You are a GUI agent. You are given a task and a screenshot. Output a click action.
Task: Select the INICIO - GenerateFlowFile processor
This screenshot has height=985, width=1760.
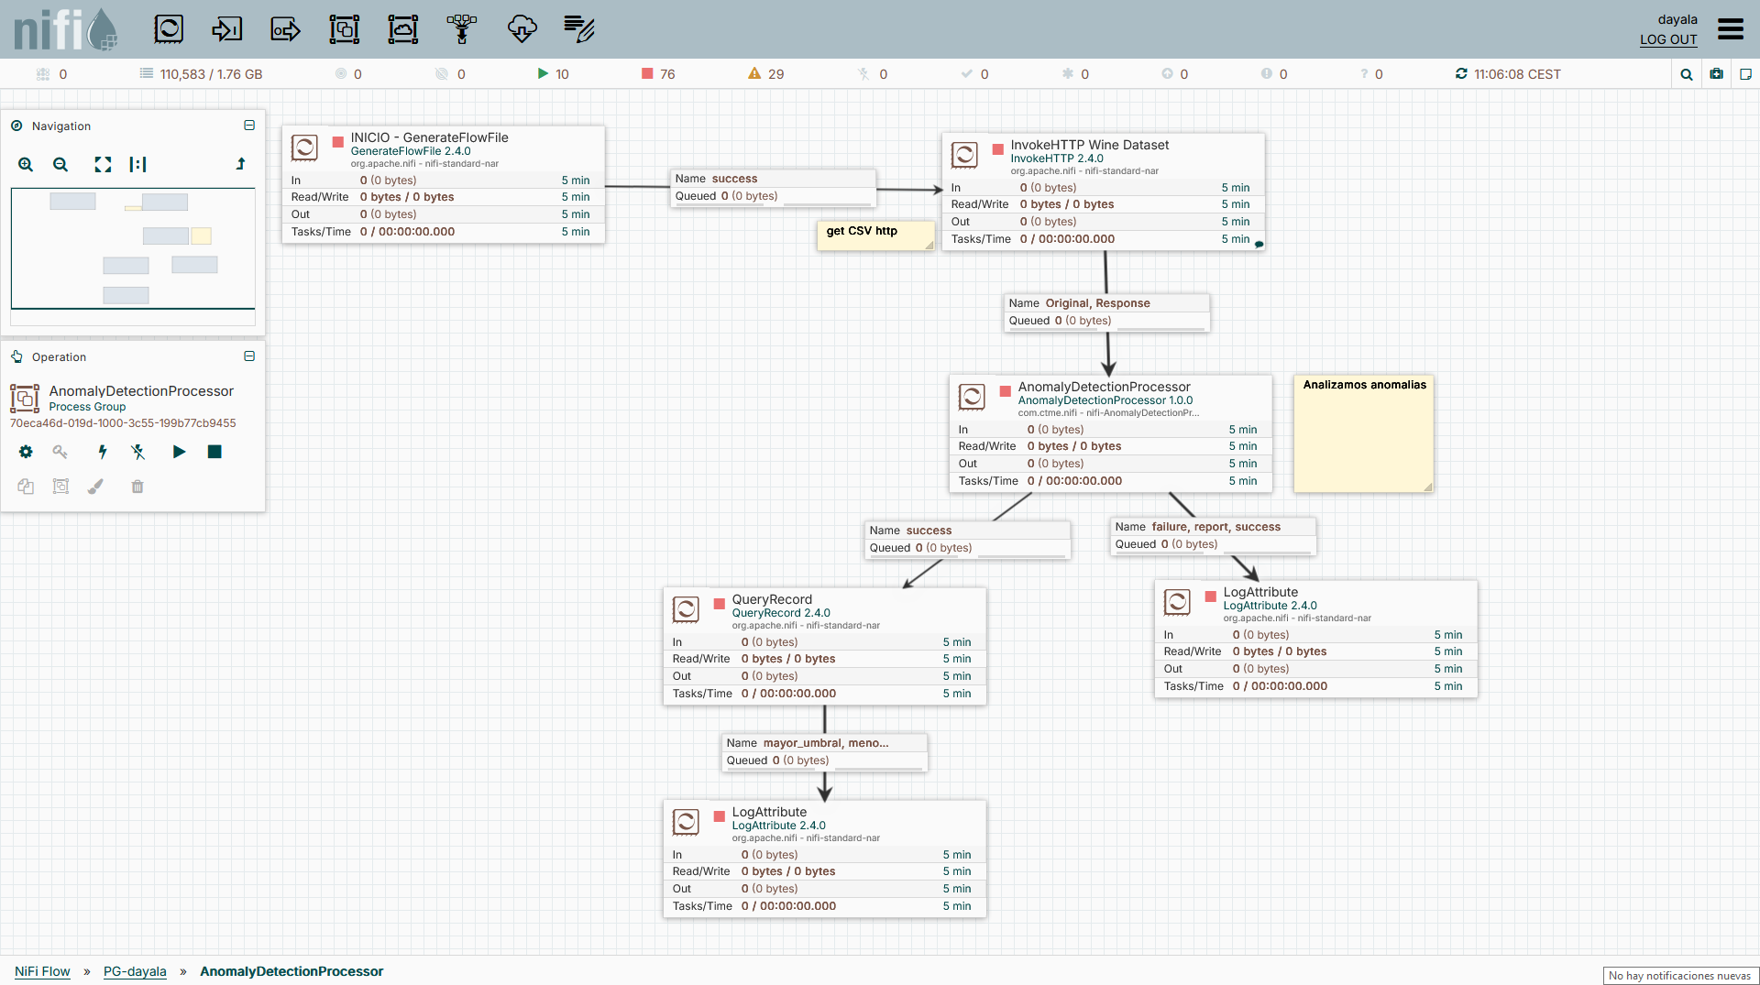(444, 184)
